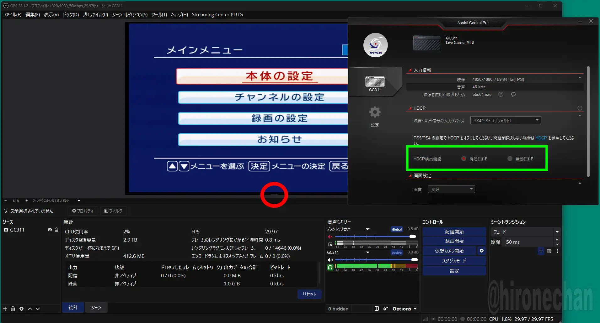The width and height of the screenshot is (600, 323).
Task: Start virtual camera with 仮想カメラ開始
Action: (x=449, y=251)
